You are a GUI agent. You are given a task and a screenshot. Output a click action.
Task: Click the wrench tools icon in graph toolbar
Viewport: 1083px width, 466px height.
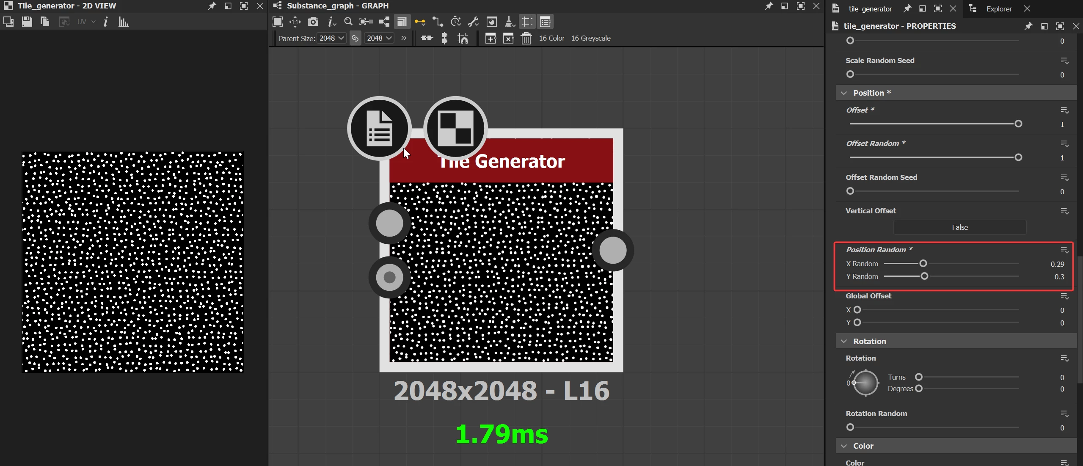pyautogui.click(x=474, y=22)
